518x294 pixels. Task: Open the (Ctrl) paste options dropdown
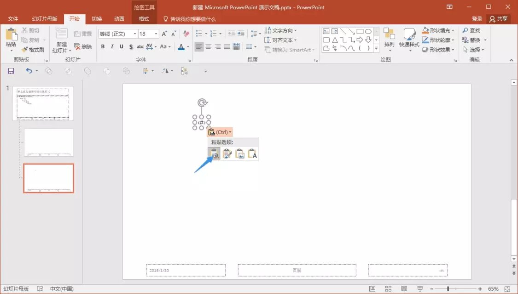[x=220, y=132]
